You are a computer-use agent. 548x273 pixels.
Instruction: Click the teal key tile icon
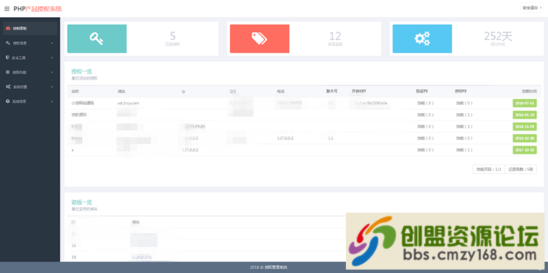pos(97,38)
